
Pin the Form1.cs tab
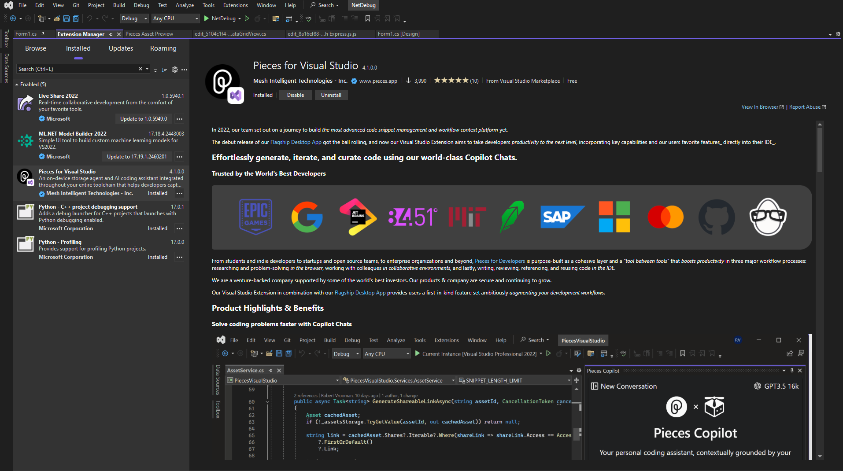click(x=43, y=34)
